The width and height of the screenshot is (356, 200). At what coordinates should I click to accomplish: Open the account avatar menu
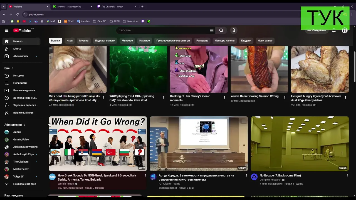point(345,30)
